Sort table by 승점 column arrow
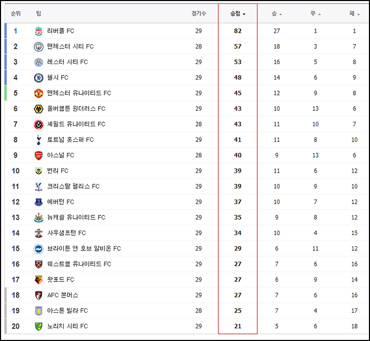 [x=244, y=14]
